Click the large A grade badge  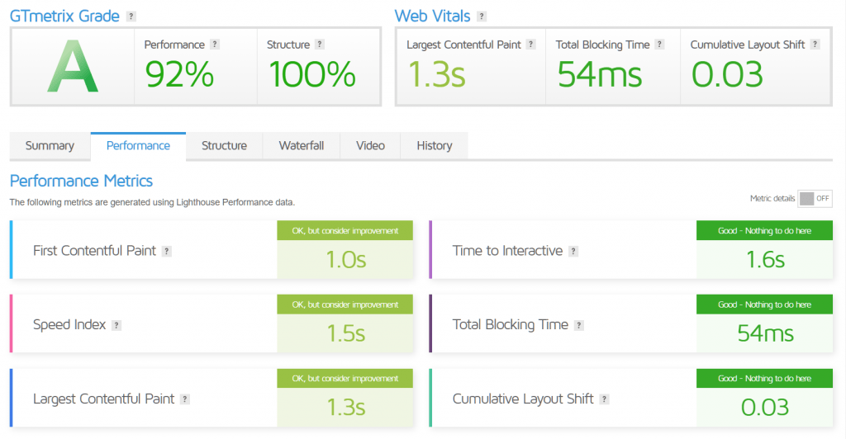pos(73,67)
